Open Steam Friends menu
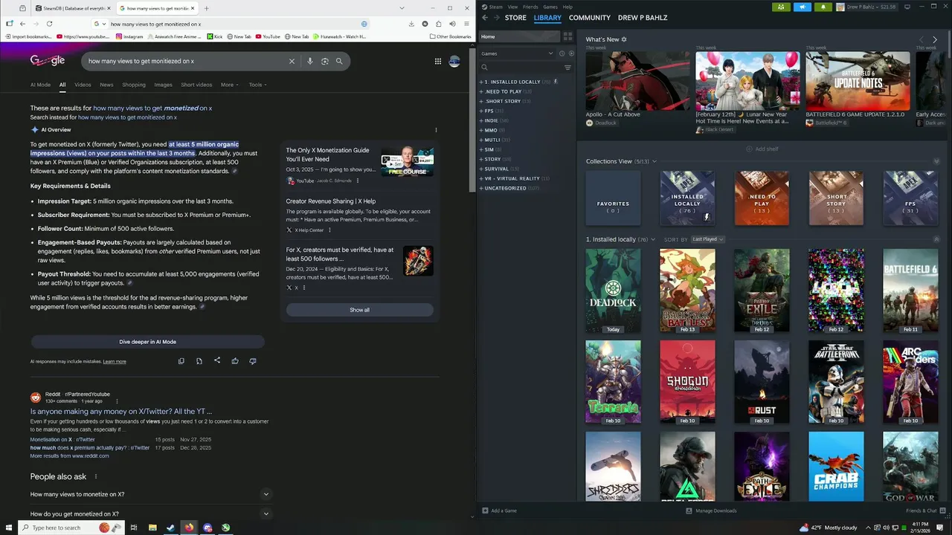The width and height of the screenshot is (952, 535). (x=530, y=7)
